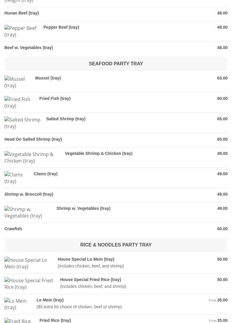The height and width of the screenshot is (323, 232).
Task: Click the Fried Fish tray thumbnail
Action: coord(17,102)
